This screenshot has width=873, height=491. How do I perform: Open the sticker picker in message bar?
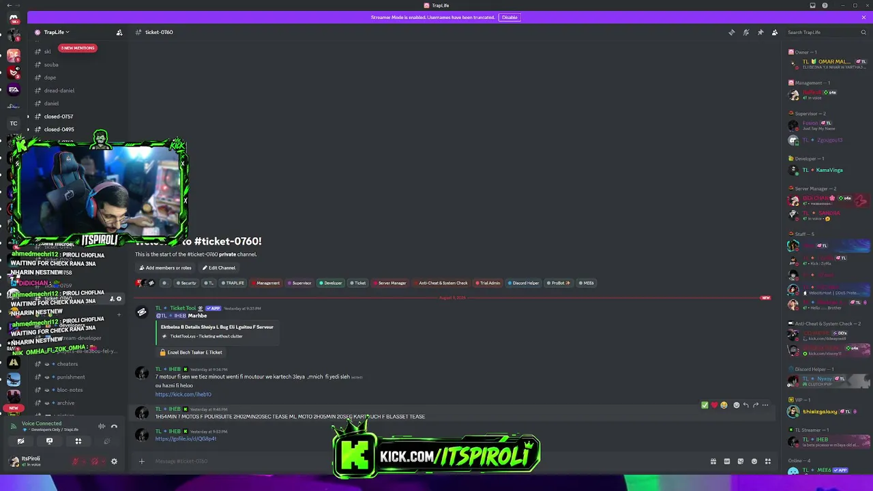pyautogui.click(x=741, y=461)
